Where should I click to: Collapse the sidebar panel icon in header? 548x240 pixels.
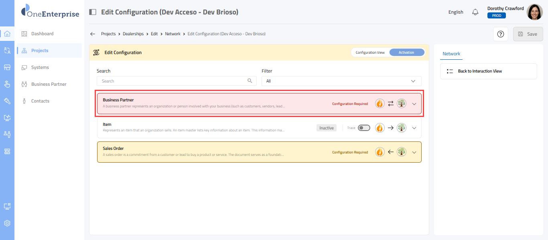(93, 12)
